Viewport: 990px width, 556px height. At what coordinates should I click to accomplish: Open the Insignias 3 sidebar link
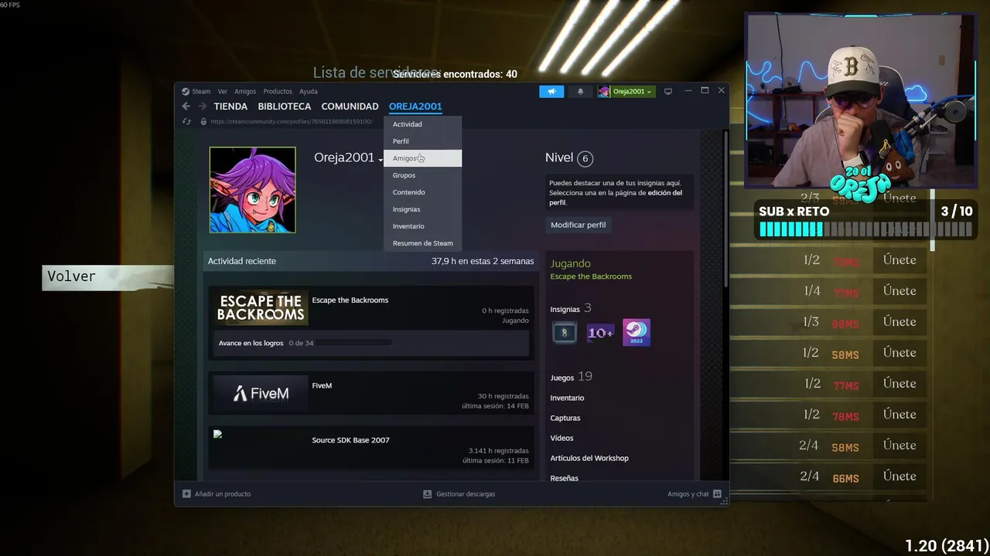[x=571, y=309]
